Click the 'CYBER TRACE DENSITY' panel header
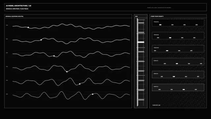The image size is (211, 119). point(157,16)
